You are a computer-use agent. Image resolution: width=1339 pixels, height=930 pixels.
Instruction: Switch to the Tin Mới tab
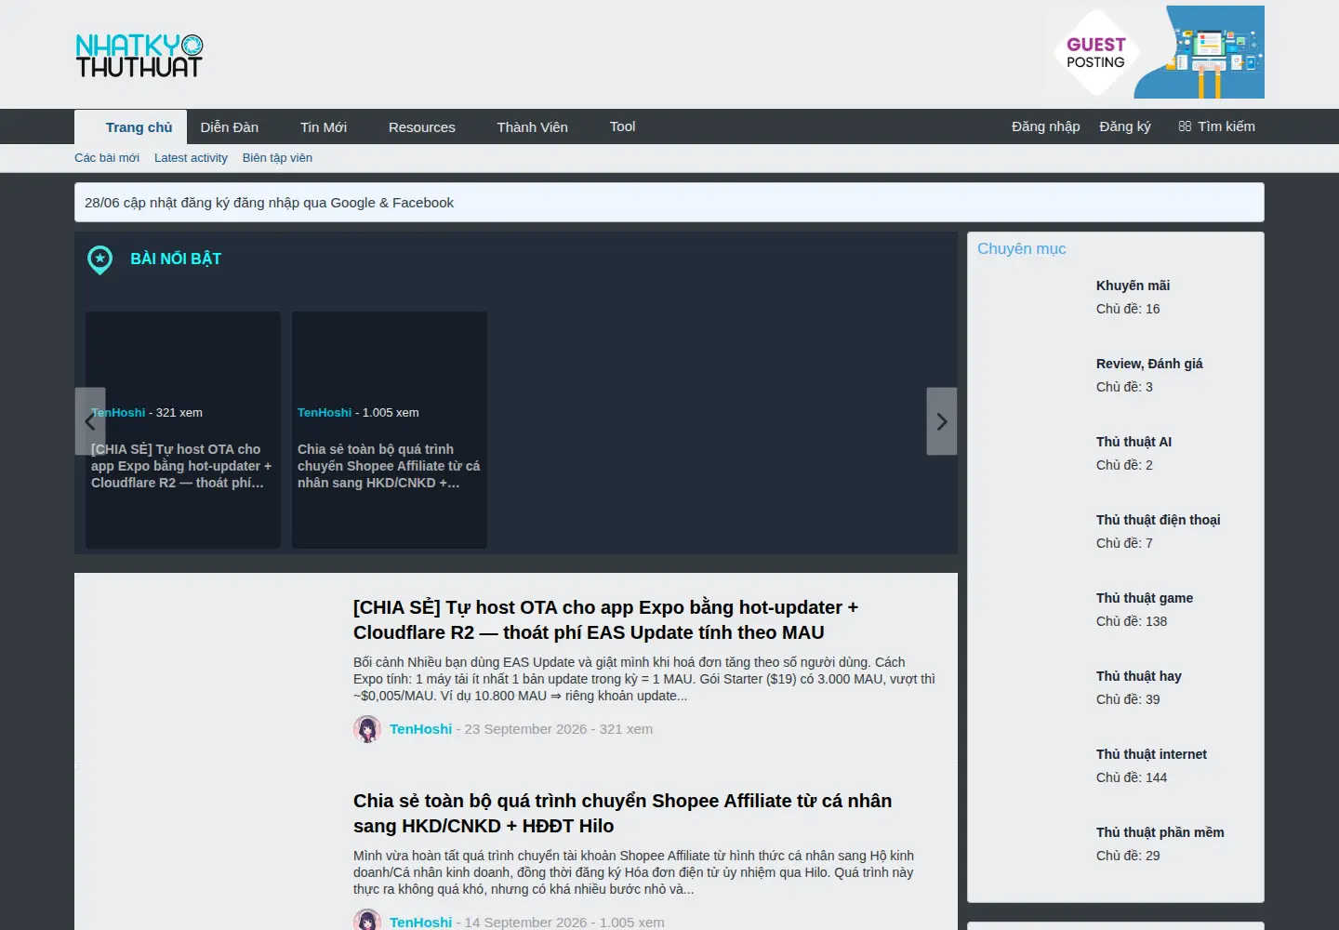[324, 127]
